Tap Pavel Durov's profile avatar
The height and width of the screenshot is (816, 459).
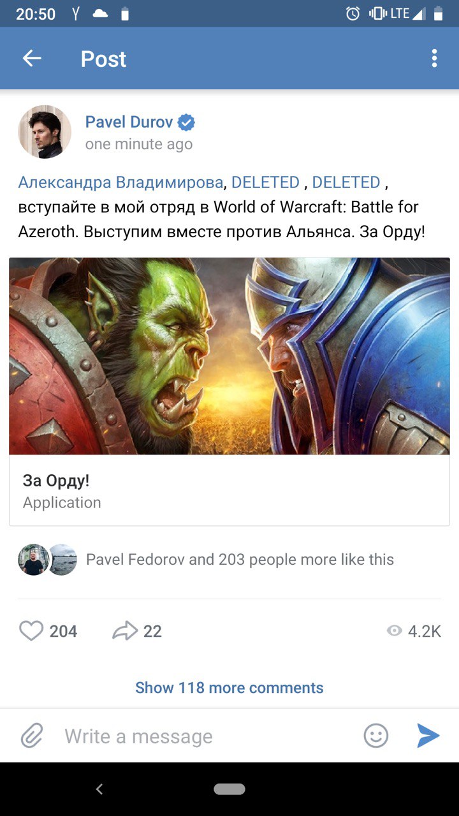(x=45, y=132)
